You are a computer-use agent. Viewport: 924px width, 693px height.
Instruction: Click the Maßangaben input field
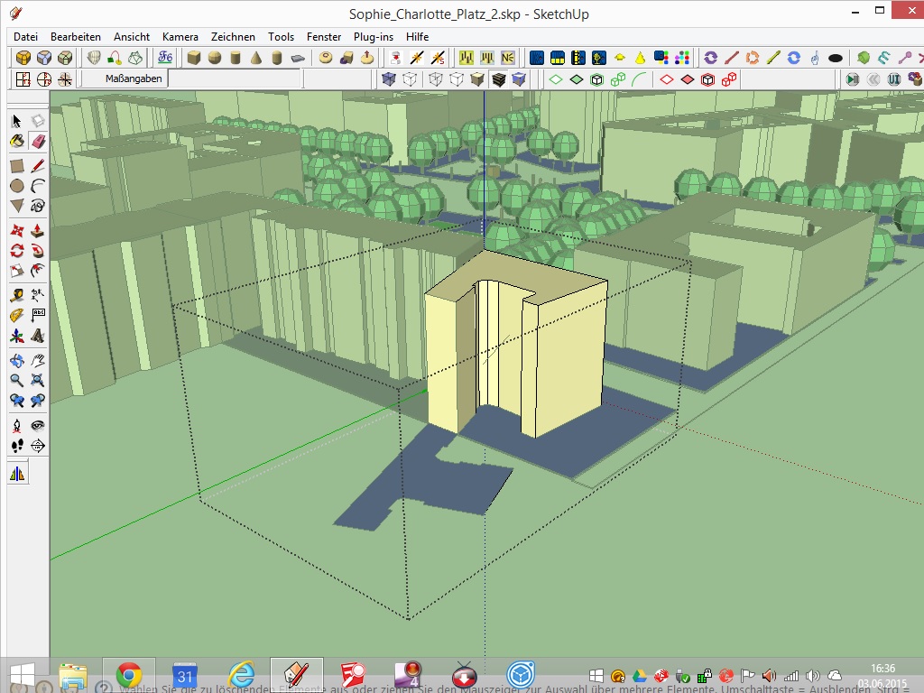point(235,79)
